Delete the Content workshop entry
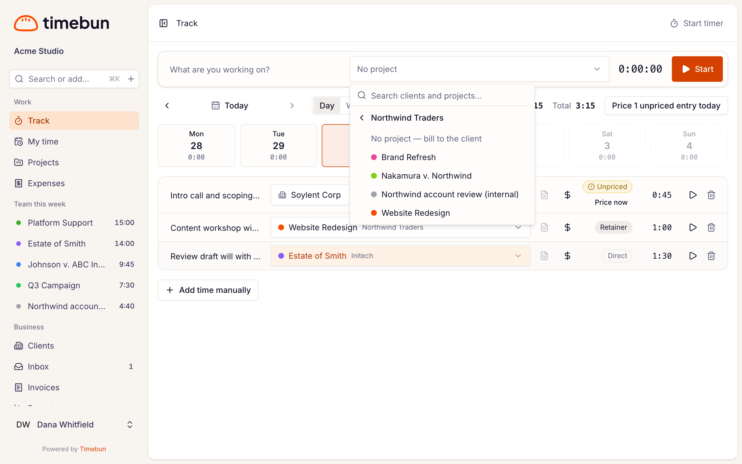 711,227
